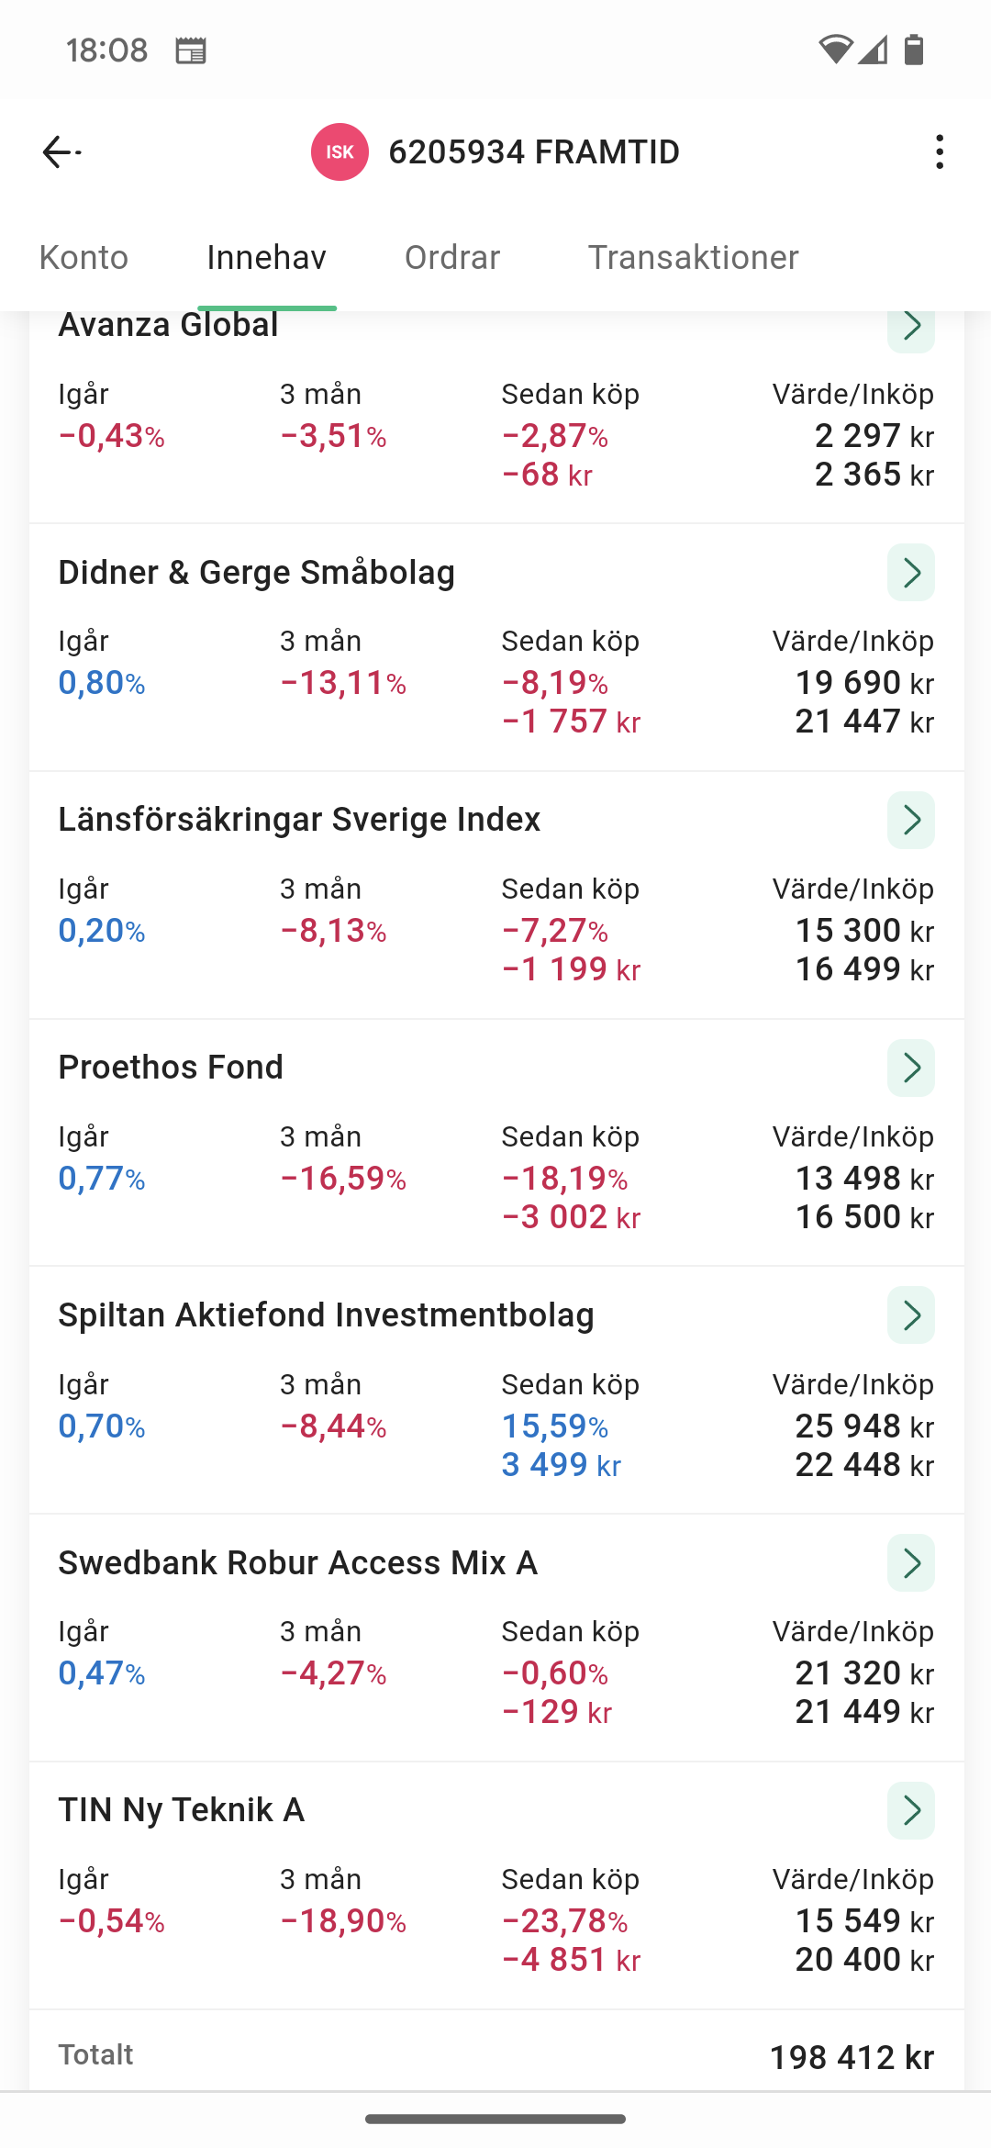Expand TIN Ny Teknik A chevron
Screen dimensions: 991x2148
pyautogui.click(x=910, y=1810)
